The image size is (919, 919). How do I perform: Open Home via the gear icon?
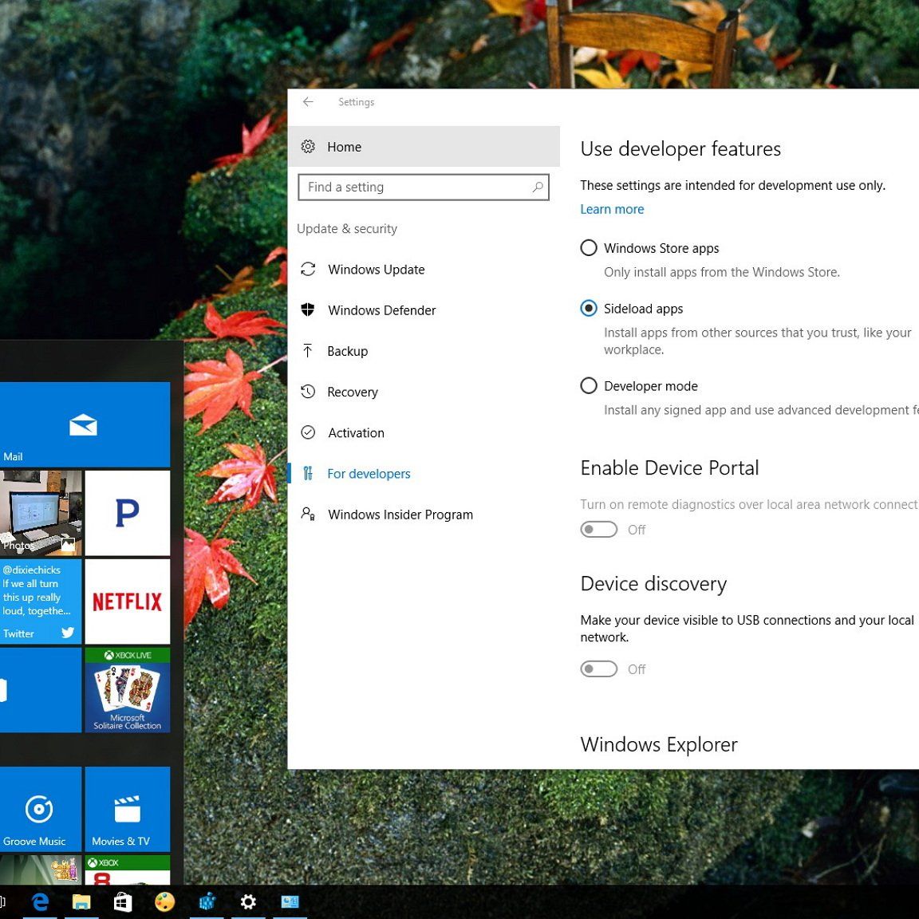pyautogui.click(x=308, y=147)
